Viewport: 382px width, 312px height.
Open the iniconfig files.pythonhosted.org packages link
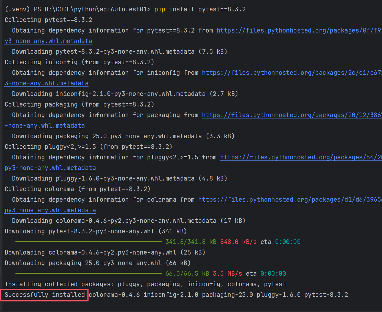tap(292, 73)
